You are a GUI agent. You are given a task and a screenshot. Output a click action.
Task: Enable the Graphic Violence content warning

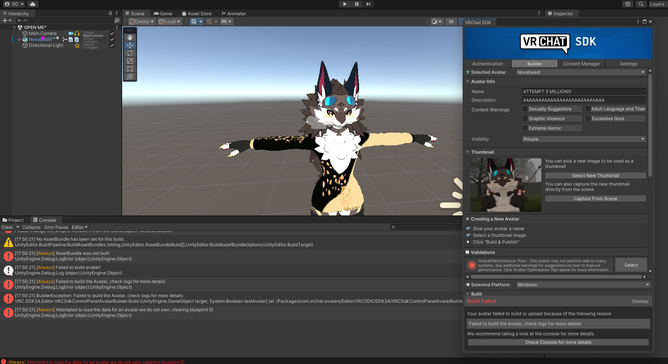click(525, 118)
